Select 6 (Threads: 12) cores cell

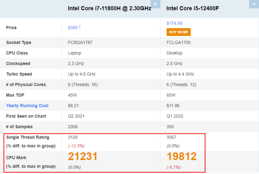coord(181,84)
